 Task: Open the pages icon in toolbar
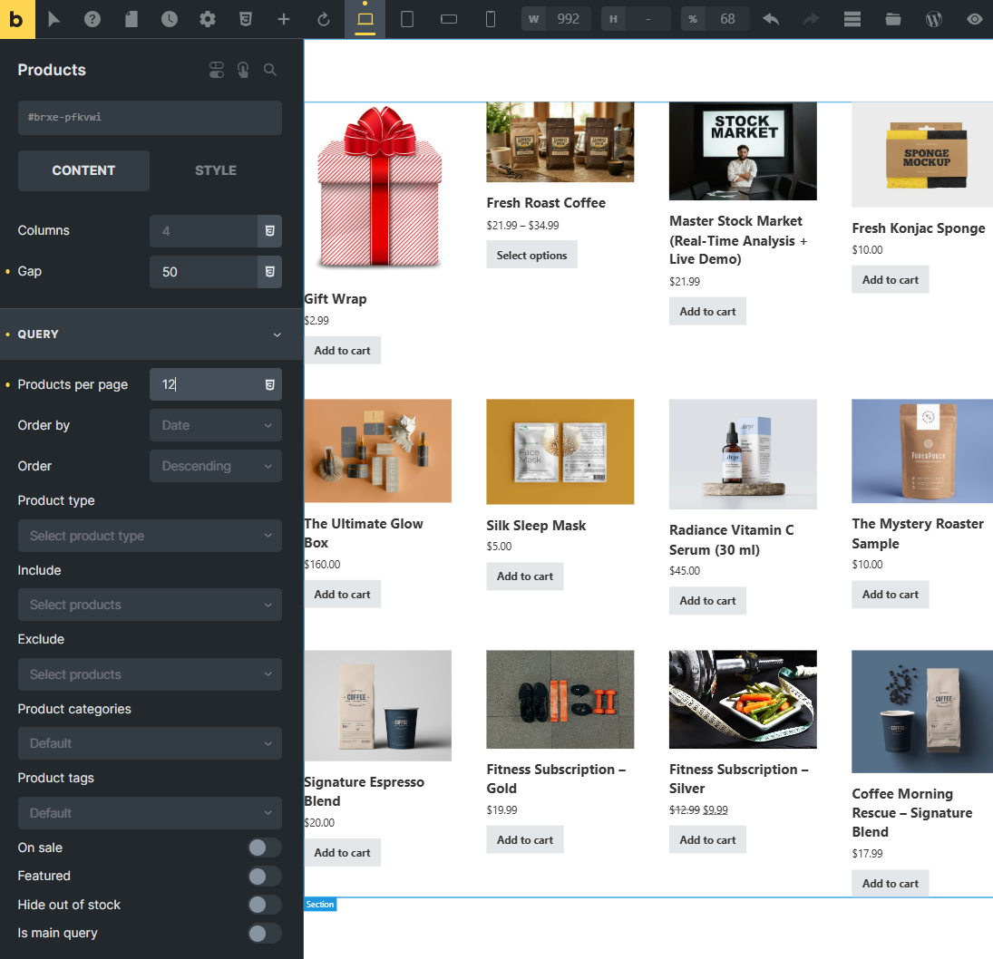coord(131,19)
